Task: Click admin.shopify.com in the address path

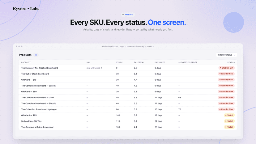Action: [x=109, y=46]
